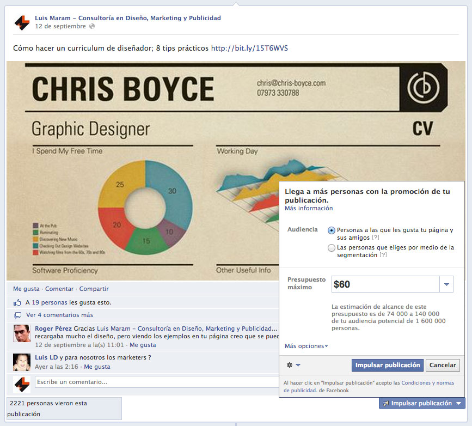Open the bit.ly link in the post
This screenshot has width=472, height=426.
click(249, 48)
